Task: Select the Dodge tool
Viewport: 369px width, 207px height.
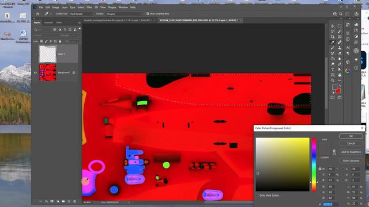Action: (333, 64)
